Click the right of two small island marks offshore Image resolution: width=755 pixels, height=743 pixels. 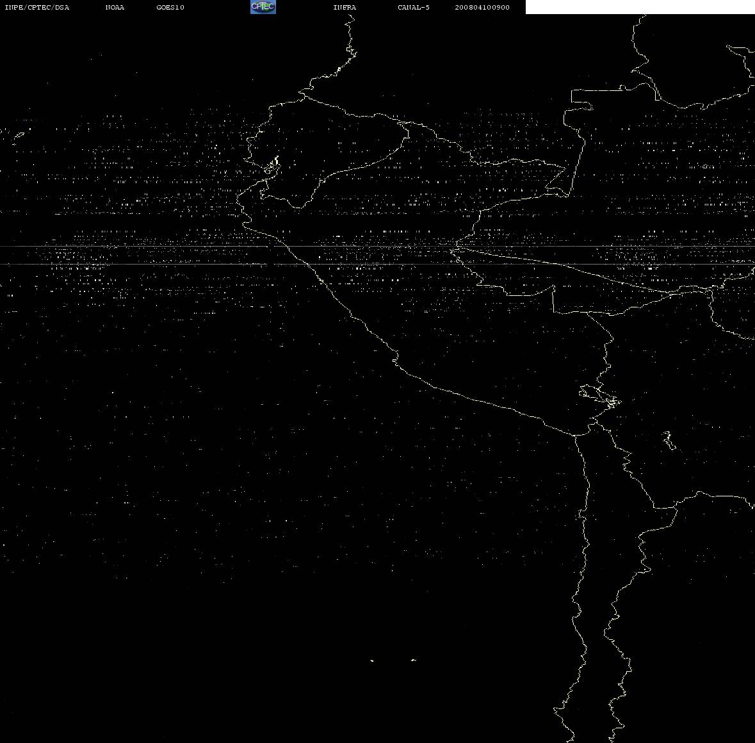(x=414, y=660)
